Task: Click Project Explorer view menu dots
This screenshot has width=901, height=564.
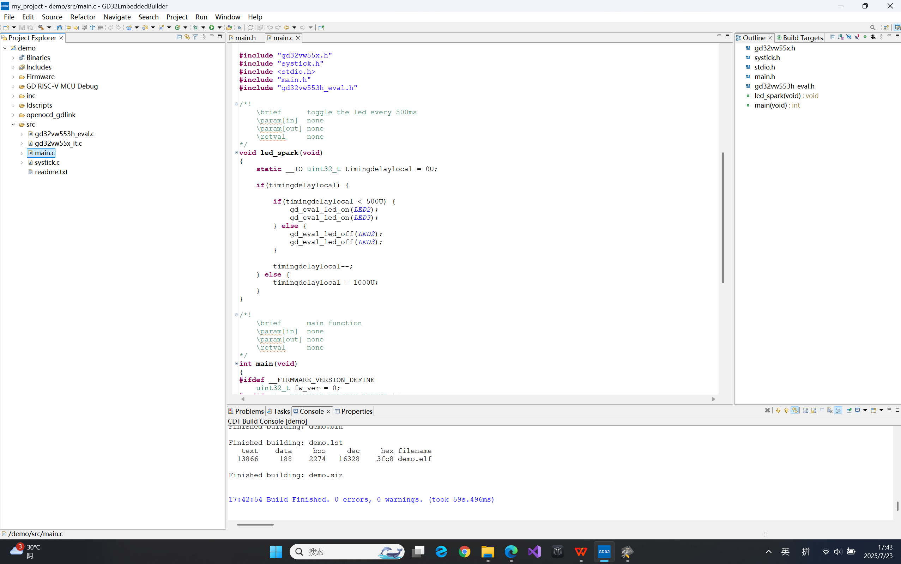Action: pos(204,37)
